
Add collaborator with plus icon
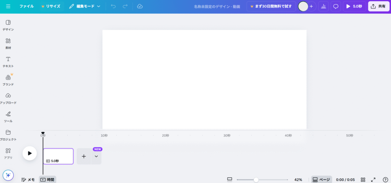tap(311, 6)
